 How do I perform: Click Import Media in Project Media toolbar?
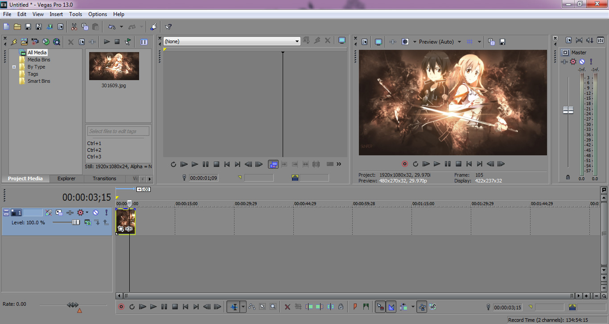tap(24, 42)
